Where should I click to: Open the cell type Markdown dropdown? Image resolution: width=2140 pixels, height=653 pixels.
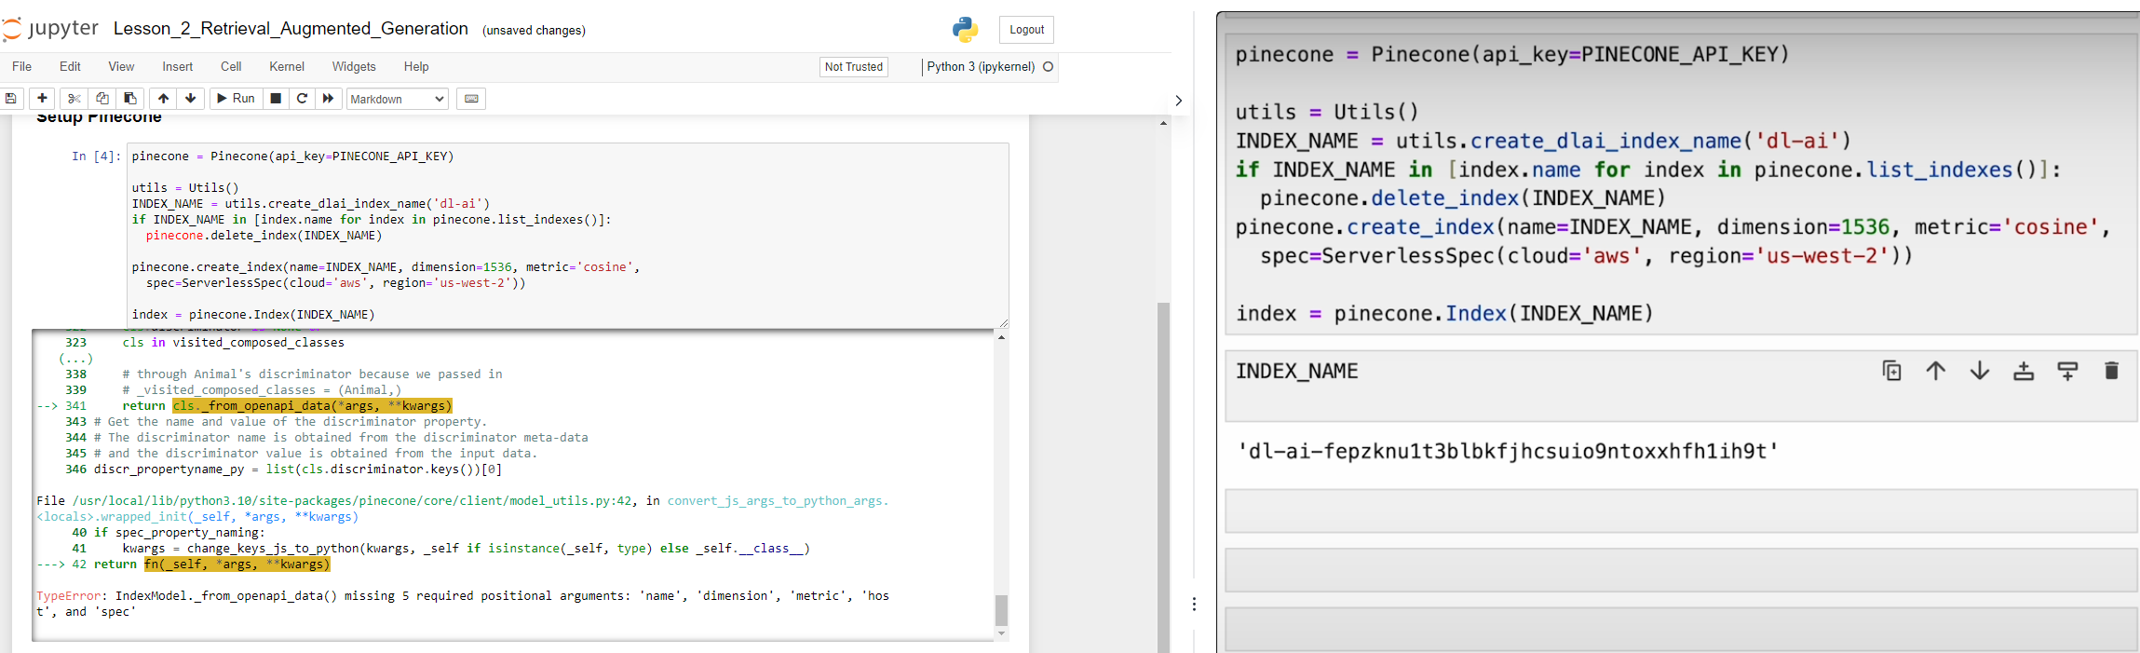click(398, 99)
